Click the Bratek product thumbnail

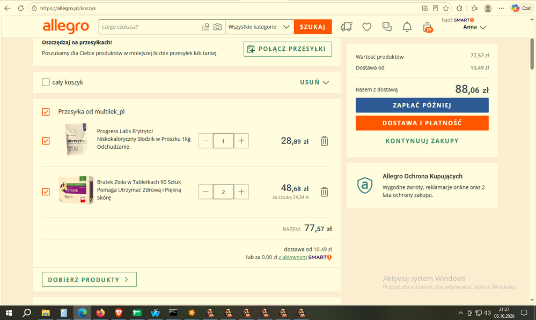pos(76,190)
